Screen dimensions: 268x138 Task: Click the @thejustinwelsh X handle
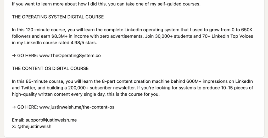point(34,127)
